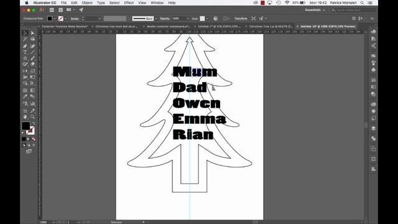Select the Star shape tool
This screenshot has height=224, width=398.
tap(25, 58)
